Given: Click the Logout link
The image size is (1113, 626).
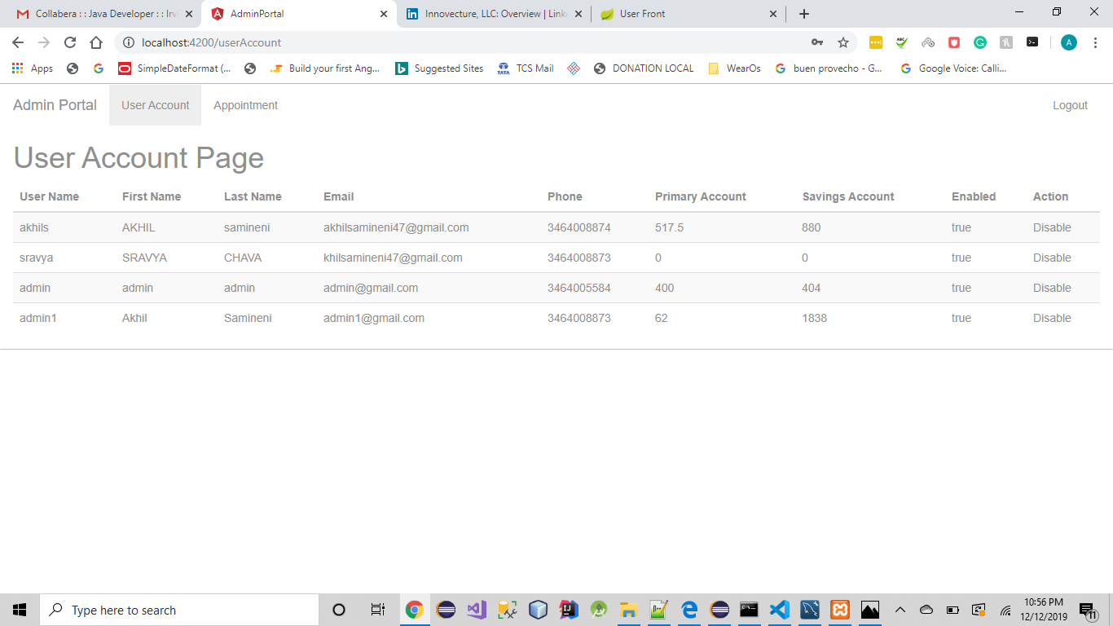Looking at the screenshot, I should tap(1070, 105).
